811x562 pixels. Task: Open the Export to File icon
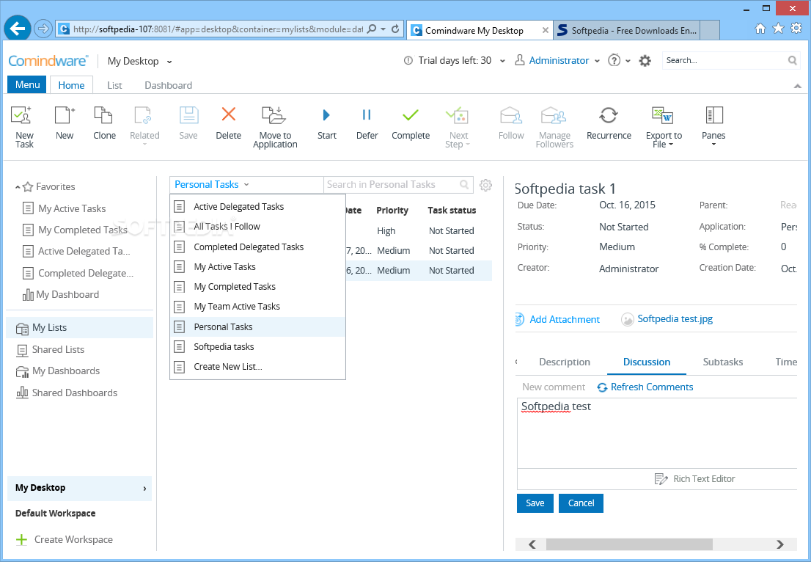pyautogui.click(x=663, y=115)
